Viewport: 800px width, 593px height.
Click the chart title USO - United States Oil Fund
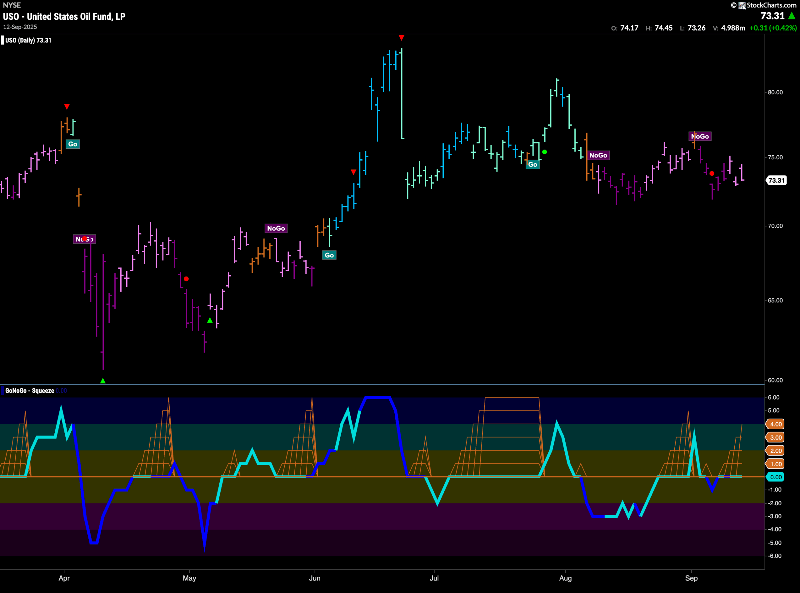click(64, 17)
